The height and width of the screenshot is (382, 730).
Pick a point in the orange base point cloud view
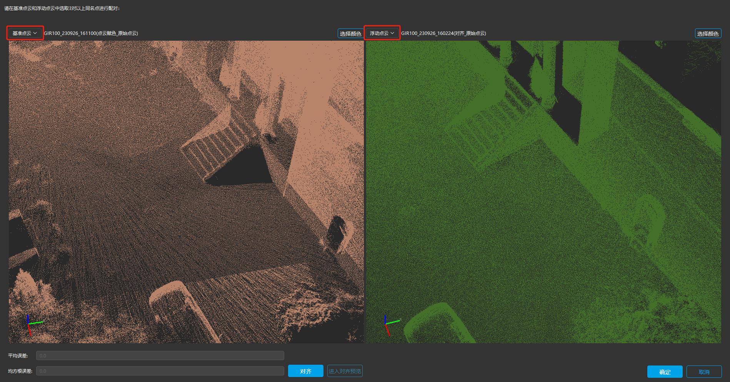click(186, 192)
